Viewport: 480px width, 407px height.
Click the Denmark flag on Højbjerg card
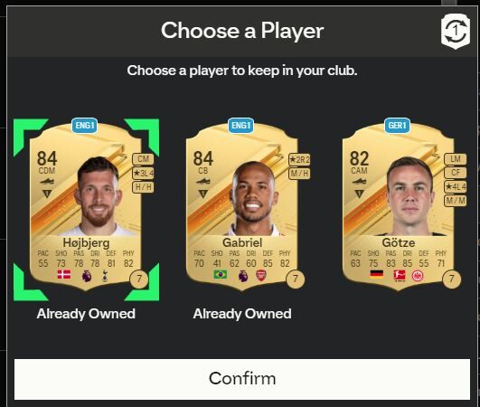point(64,274)
